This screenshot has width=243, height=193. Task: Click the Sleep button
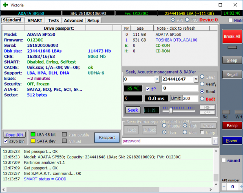click(232, 60)
